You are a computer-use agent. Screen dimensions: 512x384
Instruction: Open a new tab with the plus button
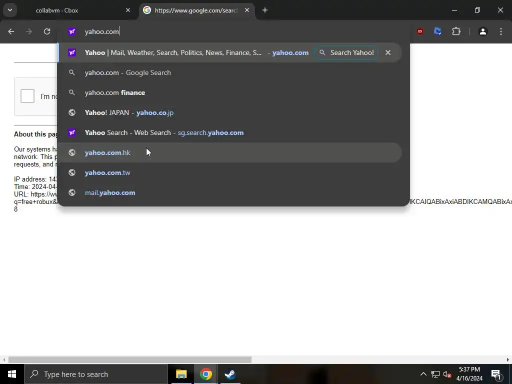coord(265,10)
